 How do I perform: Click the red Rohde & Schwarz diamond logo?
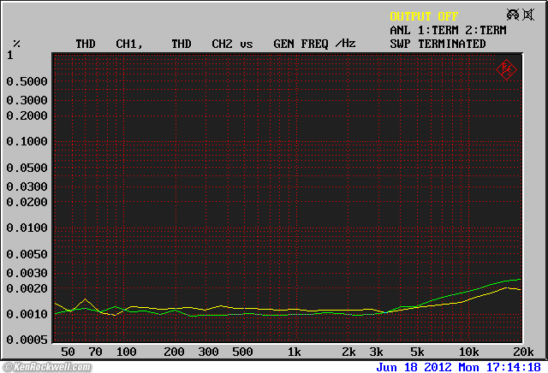click(506, 69)
